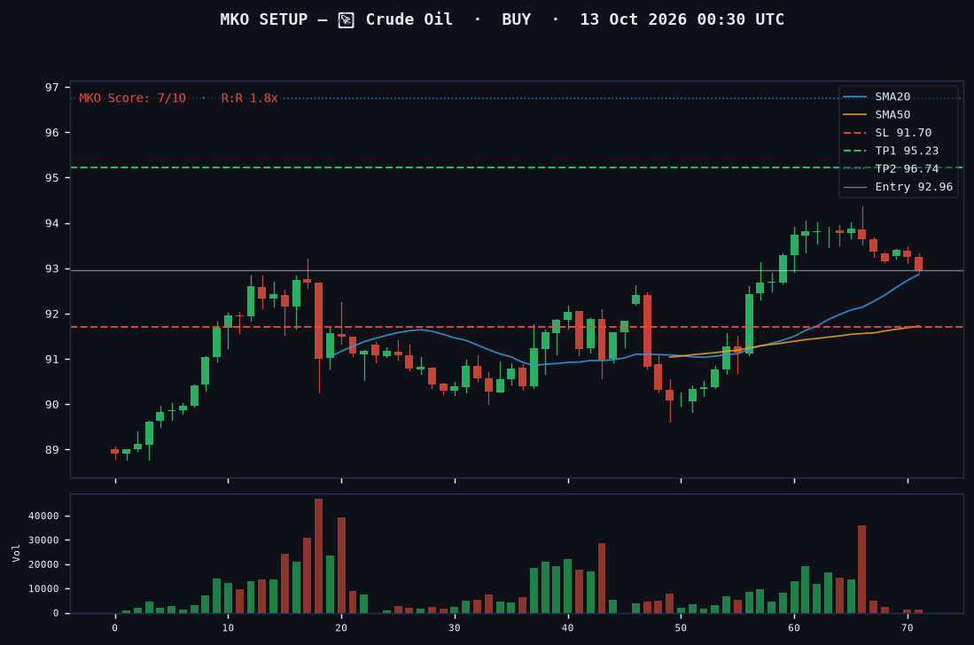Click the missing-glyph icon before Crude Oil
The height and width of the screenshot is (645, 974).
click(x=346, y=20)
